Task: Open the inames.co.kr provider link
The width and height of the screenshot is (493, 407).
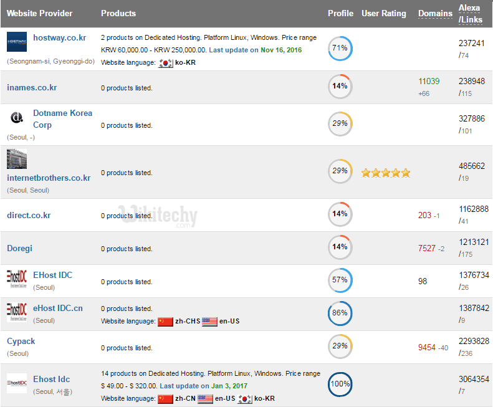Action: 32,87
